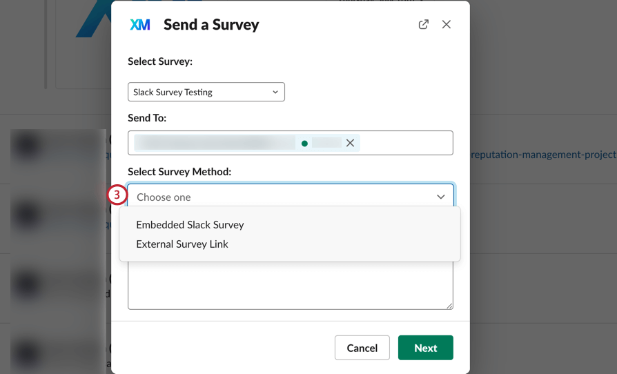Click the resize handle of the message box
Viewport: 617px width, 374px height.
[449, 306]
